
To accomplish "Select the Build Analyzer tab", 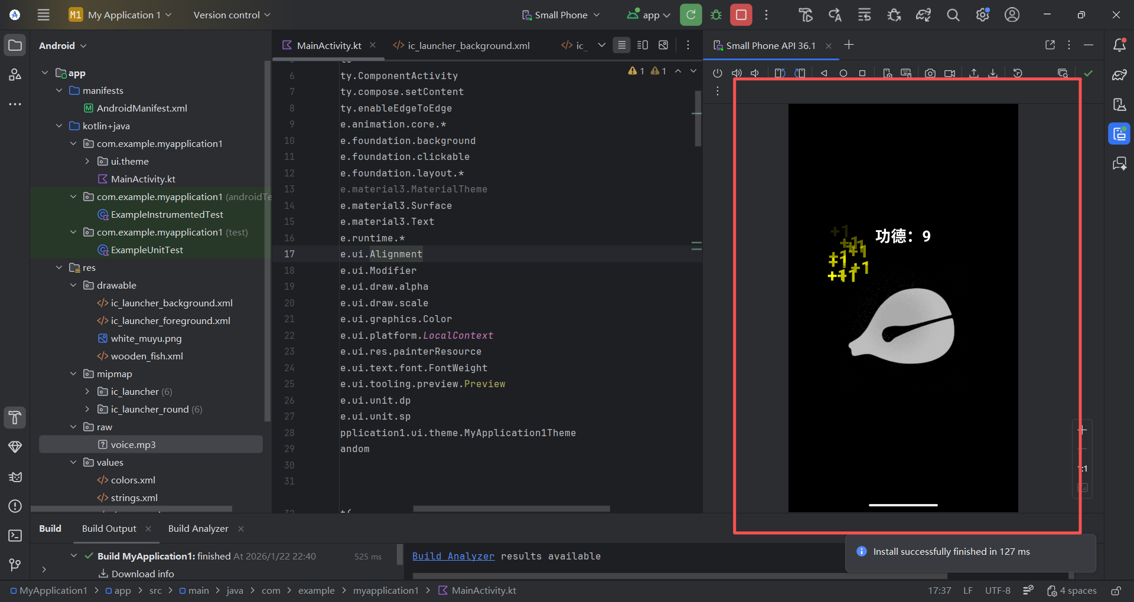I will (x=198, y=528).
